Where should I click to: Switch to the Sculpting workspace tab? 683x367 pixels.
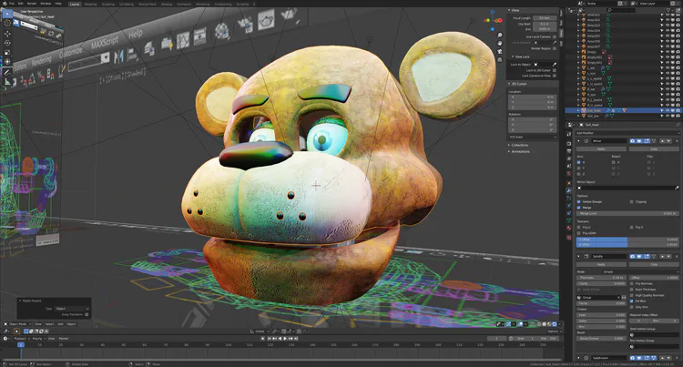click(107, 4)
